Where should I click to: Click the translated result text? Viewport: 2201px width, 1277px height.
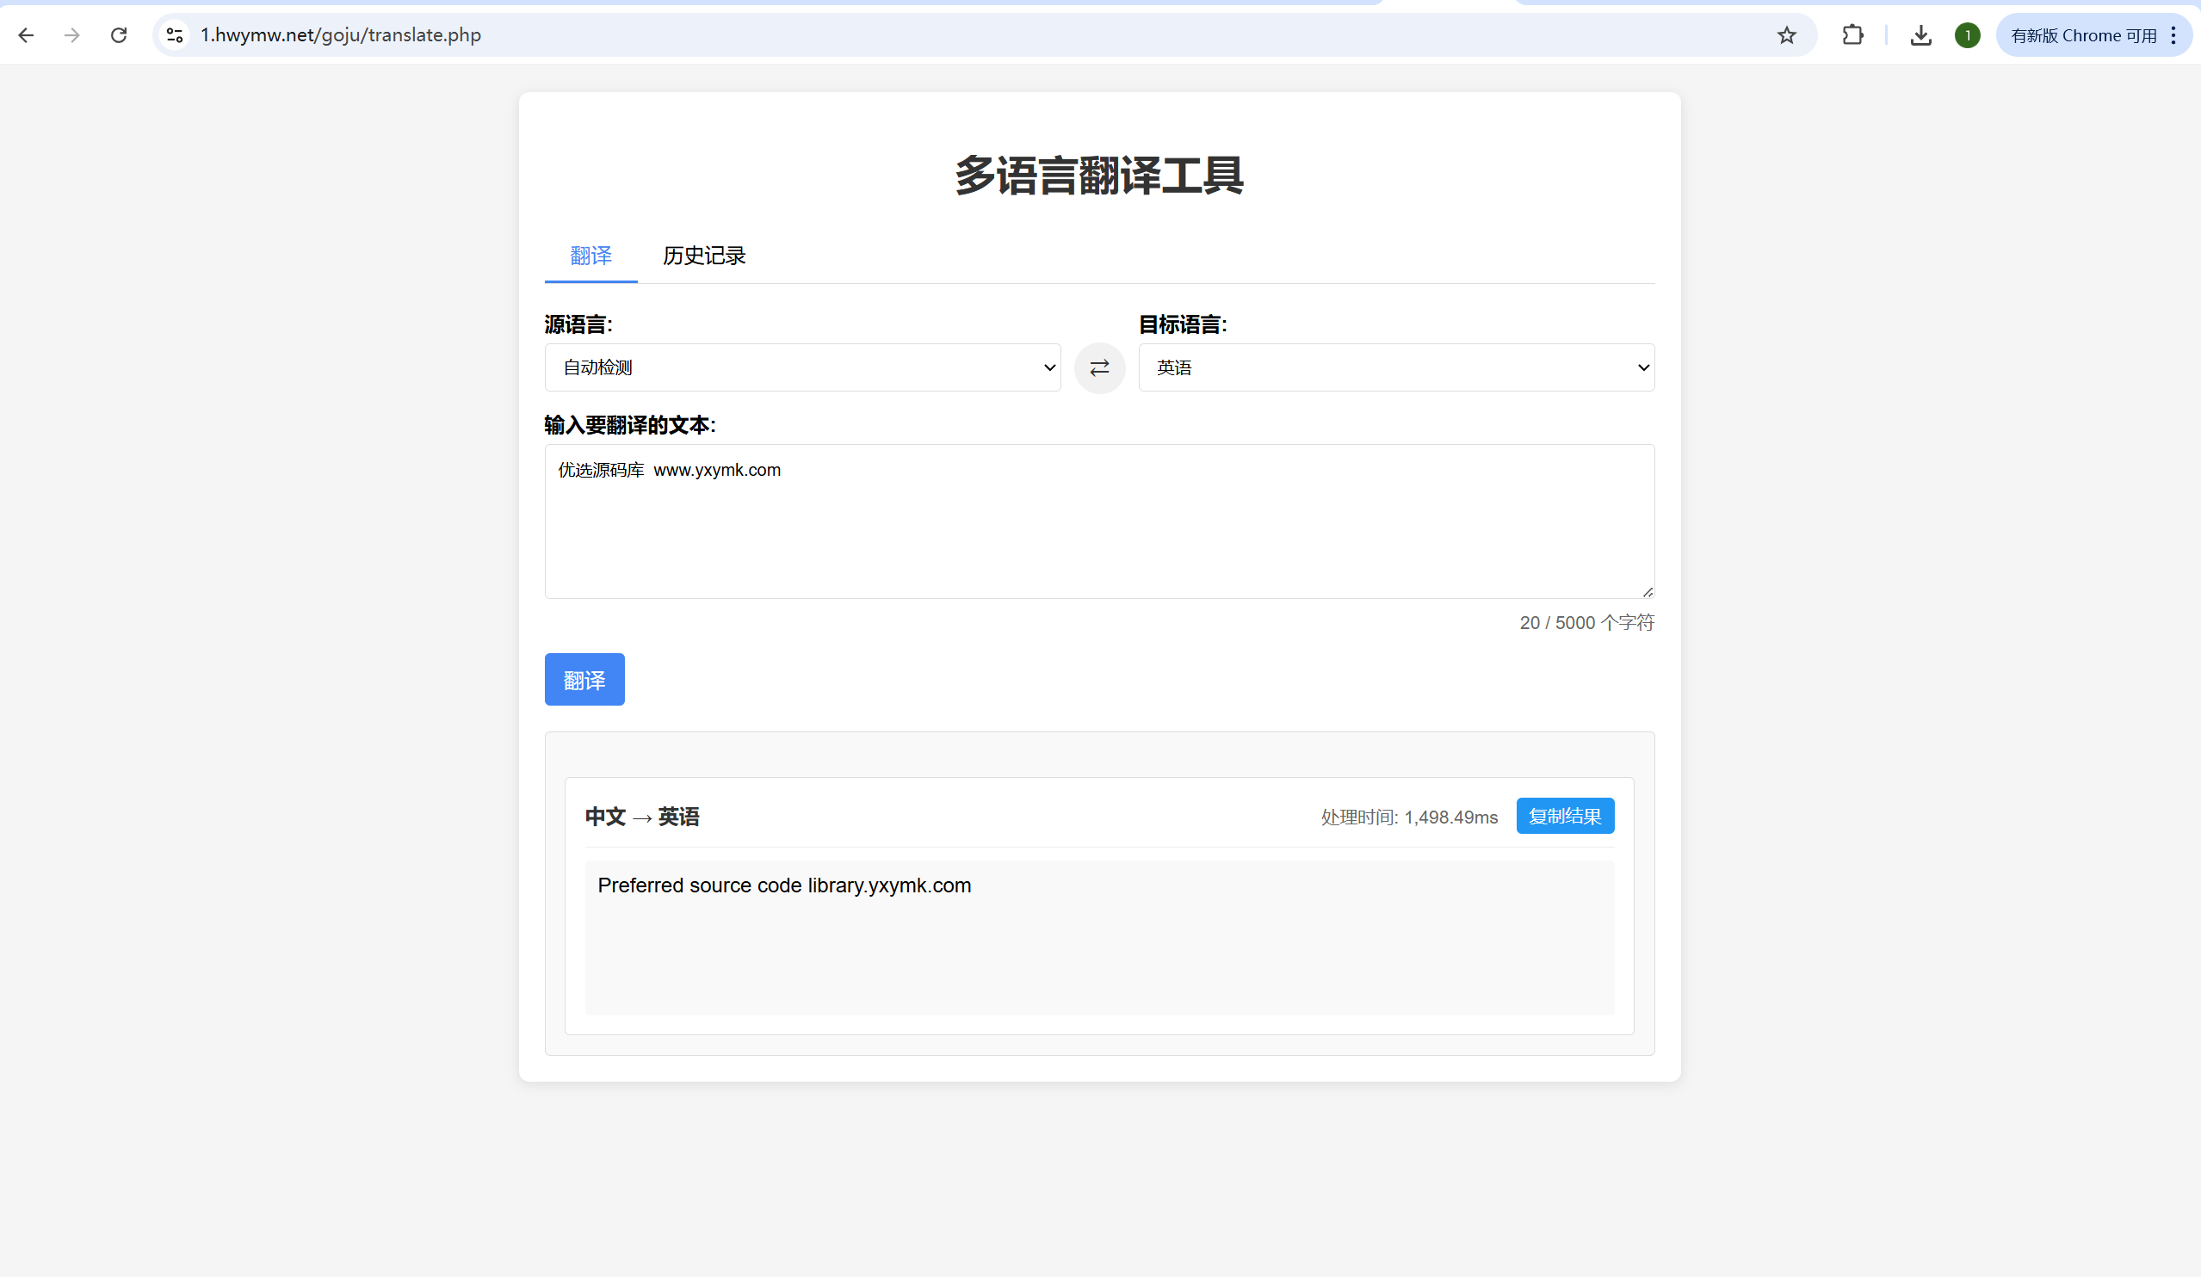[x=784, y=885]
